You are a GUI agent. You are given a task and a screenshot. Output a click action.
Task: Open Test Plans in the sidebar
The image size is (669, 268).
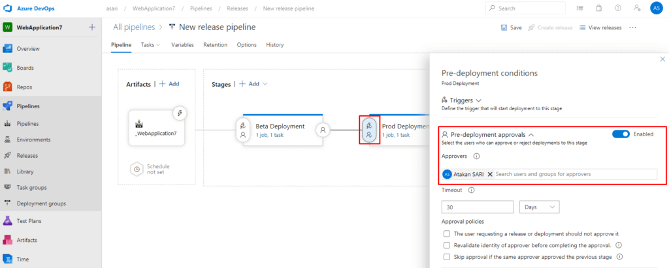[x=29, y=221]
